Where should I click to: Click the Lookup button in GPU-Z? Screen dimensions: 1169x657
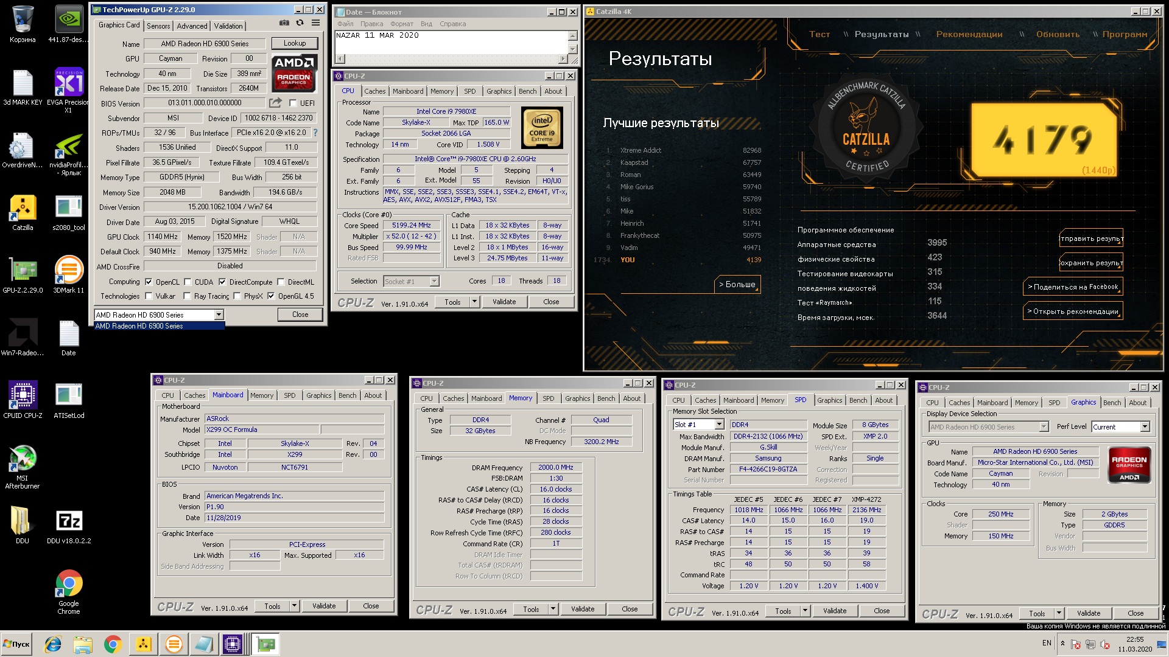[295, 43]
